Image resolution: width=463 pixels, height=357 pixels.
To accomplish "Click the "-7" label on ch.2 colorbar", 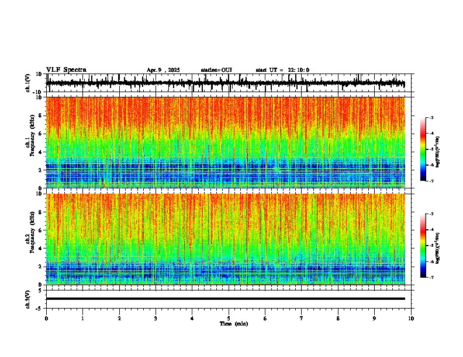I will pos(431,278).
